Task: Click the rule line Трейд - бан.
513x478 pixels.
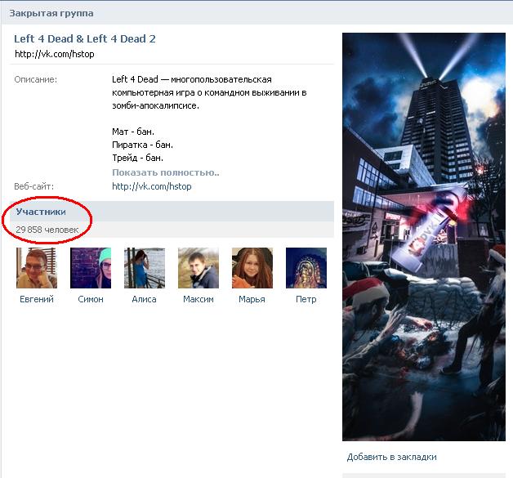Action: pyautogui.click(x=138, y=158)
